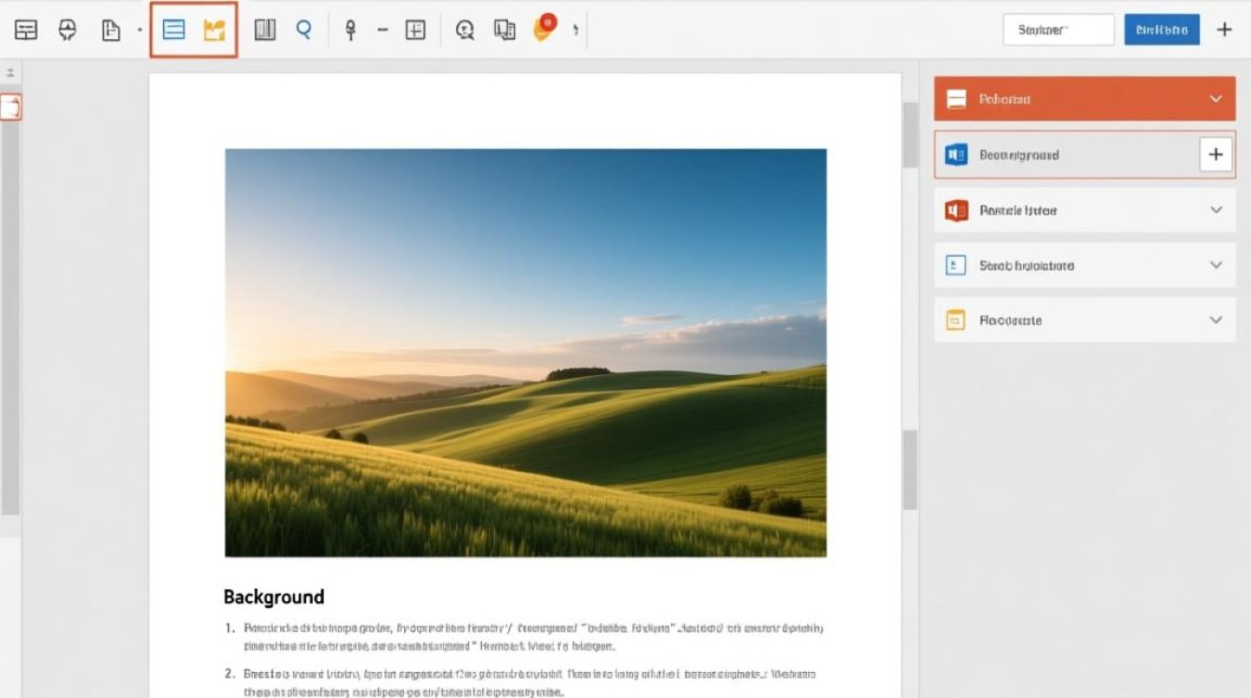Image resolution: width=1251 pixels, height=698 pixels.
Task: Collapse the orange panel header chevron
Action: pos(1216,99)
